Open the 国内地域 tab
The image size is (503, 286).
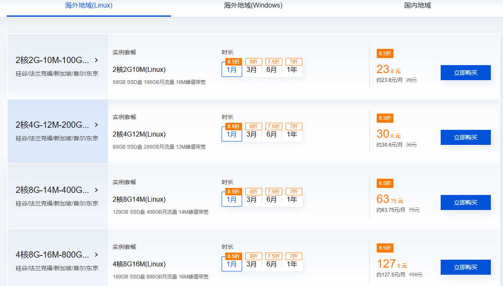tap(417, 5)
